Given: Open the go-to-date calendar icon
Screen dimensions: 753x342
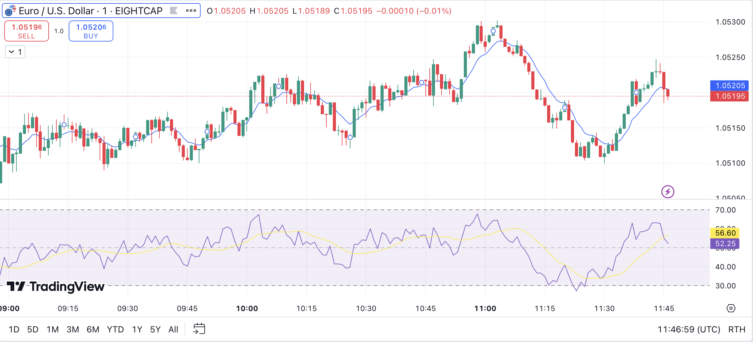Looking at the screenshot, I should click(199, 329).
